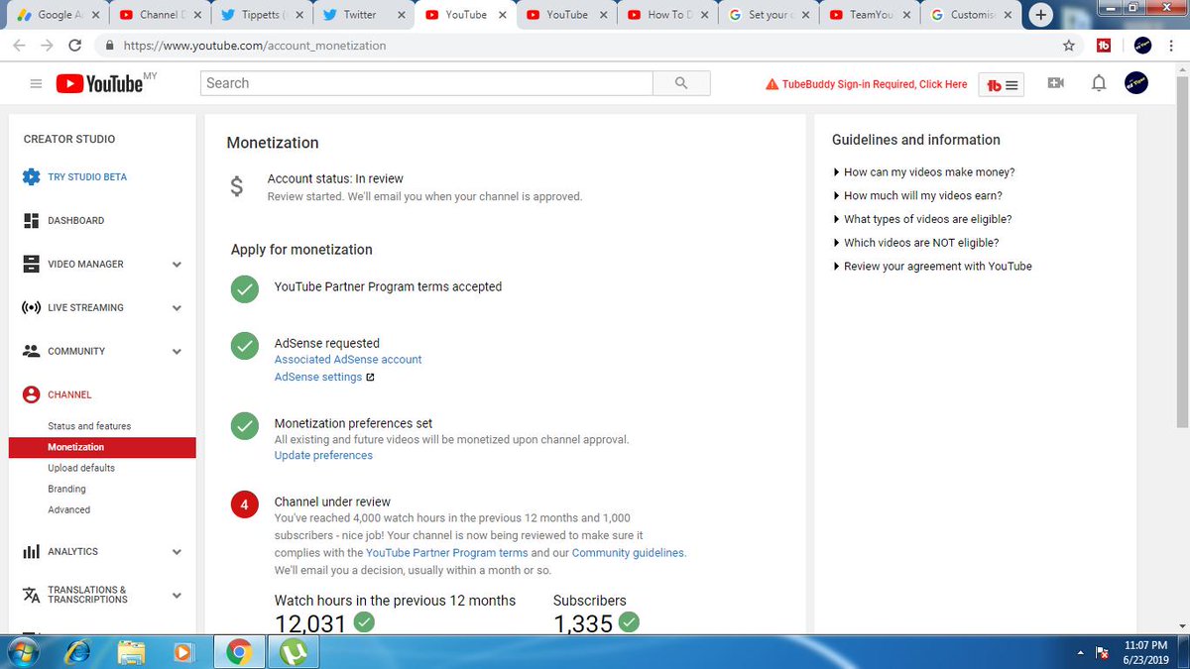Screen dimensions: 1190x669
Task: Open the TubeBuddy menu icon in header
Action: (1001, 85)
